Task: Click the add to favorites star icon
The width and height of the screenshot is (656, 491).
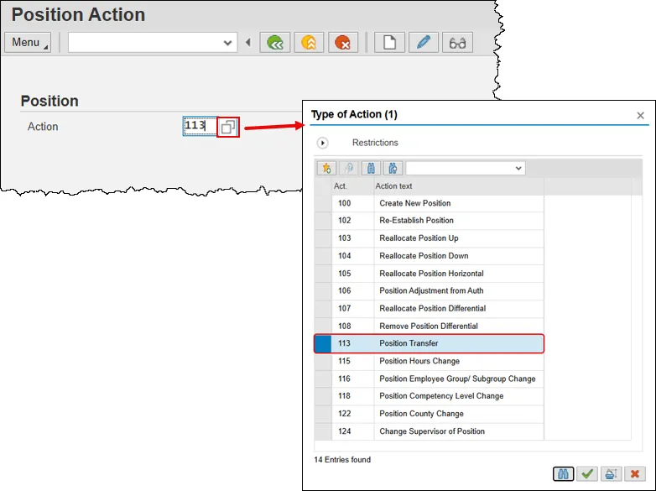Action: pyautogui.click(x=327, y=168)
